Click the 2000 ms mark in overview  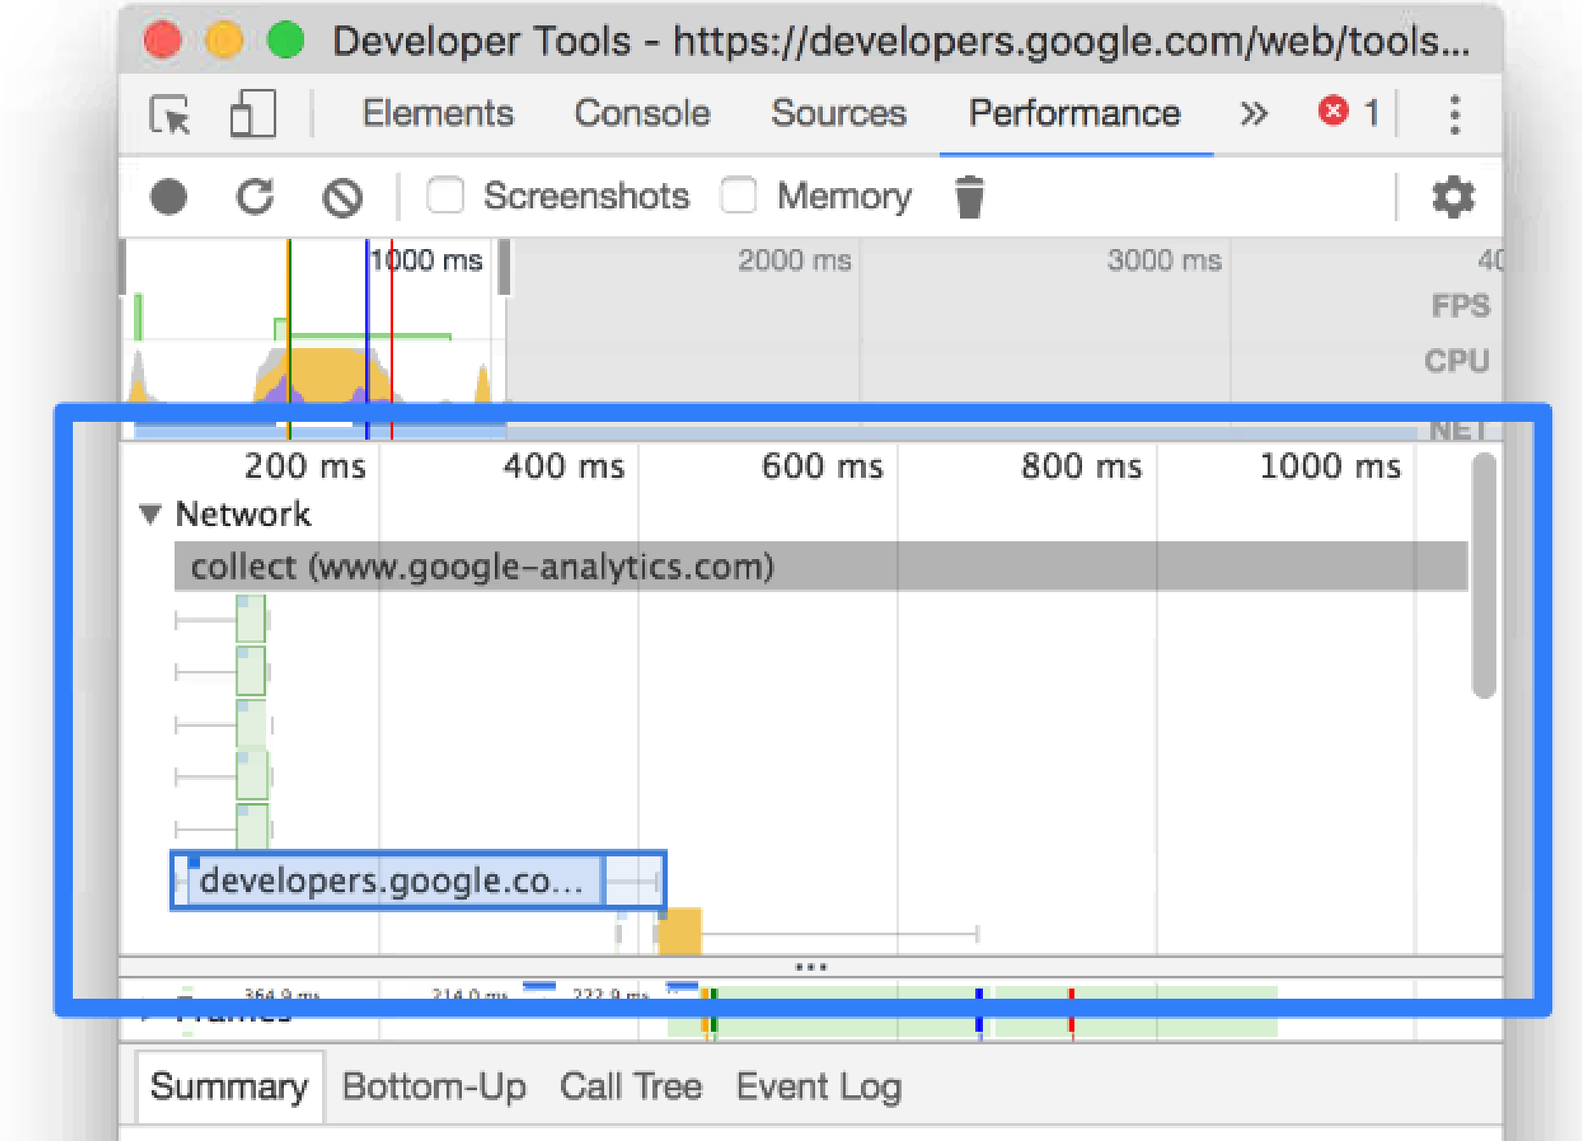[794, 260]
